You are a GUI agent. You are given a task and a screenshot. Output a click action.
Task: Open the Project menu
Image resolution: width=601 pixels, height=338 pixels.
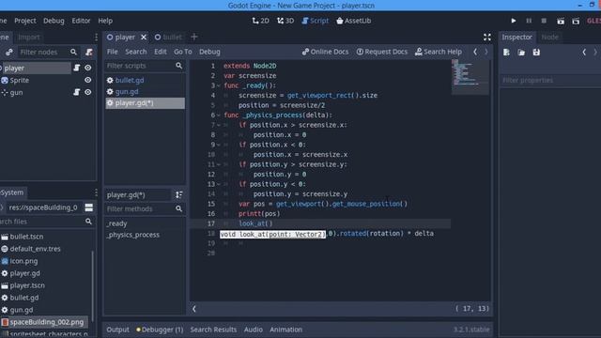click(x=25, y=21)
